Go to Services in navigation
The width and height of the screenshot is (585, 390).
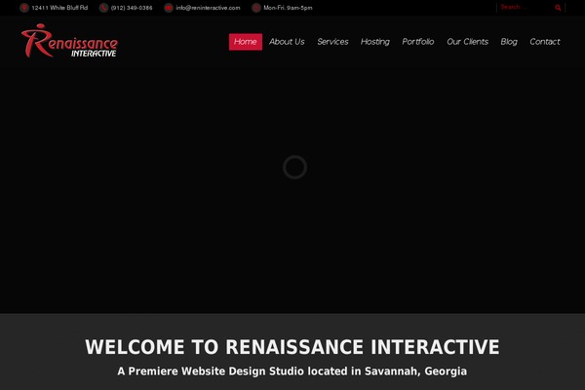point(332,42)
